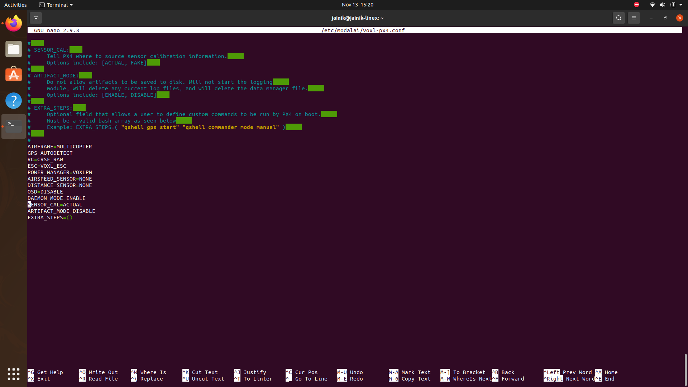
Task: Open terminal hamburger menu
Action: tap(634, 18)
